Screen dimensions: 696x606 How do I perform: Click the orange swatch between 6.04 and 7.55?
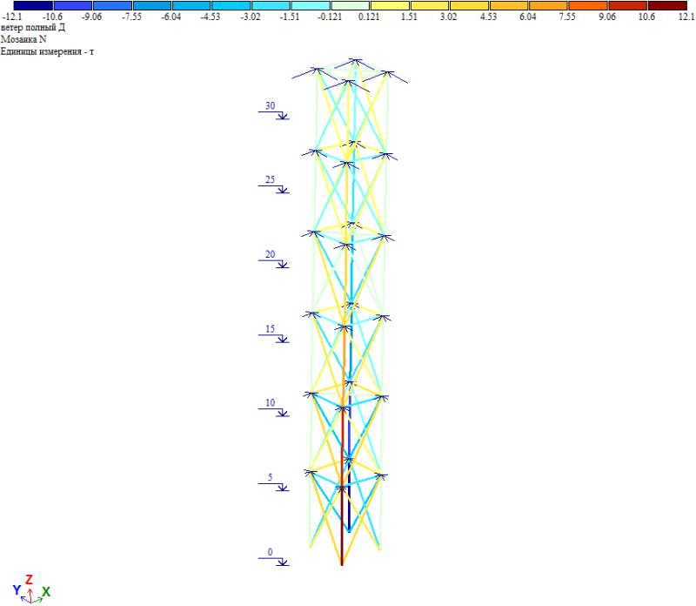549,6
